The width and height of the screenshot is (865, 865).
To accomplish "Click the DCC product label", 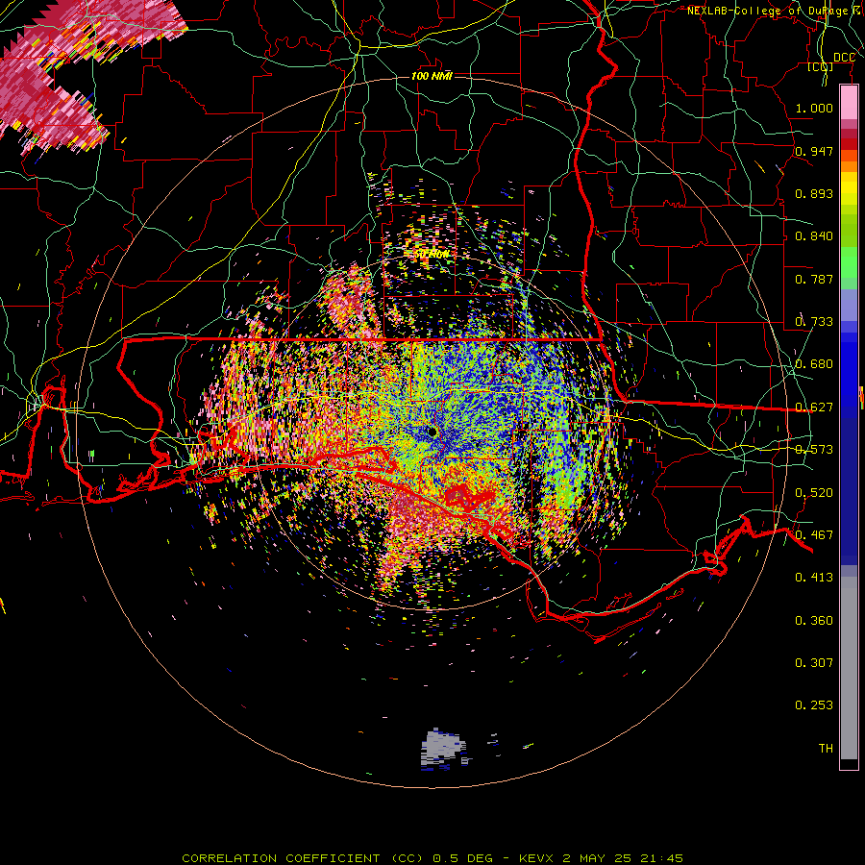I will pyautogui.click(x=844, y=58).
